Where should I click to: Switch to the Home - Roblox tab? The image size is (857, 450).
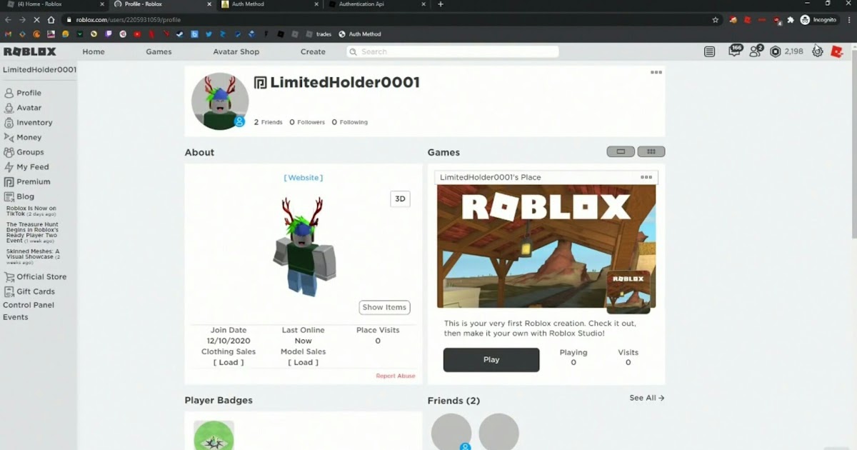54,4
